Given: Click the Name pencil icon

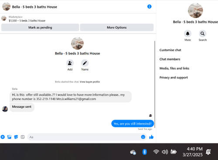Looking at the screenshot, I should (85, 63).
